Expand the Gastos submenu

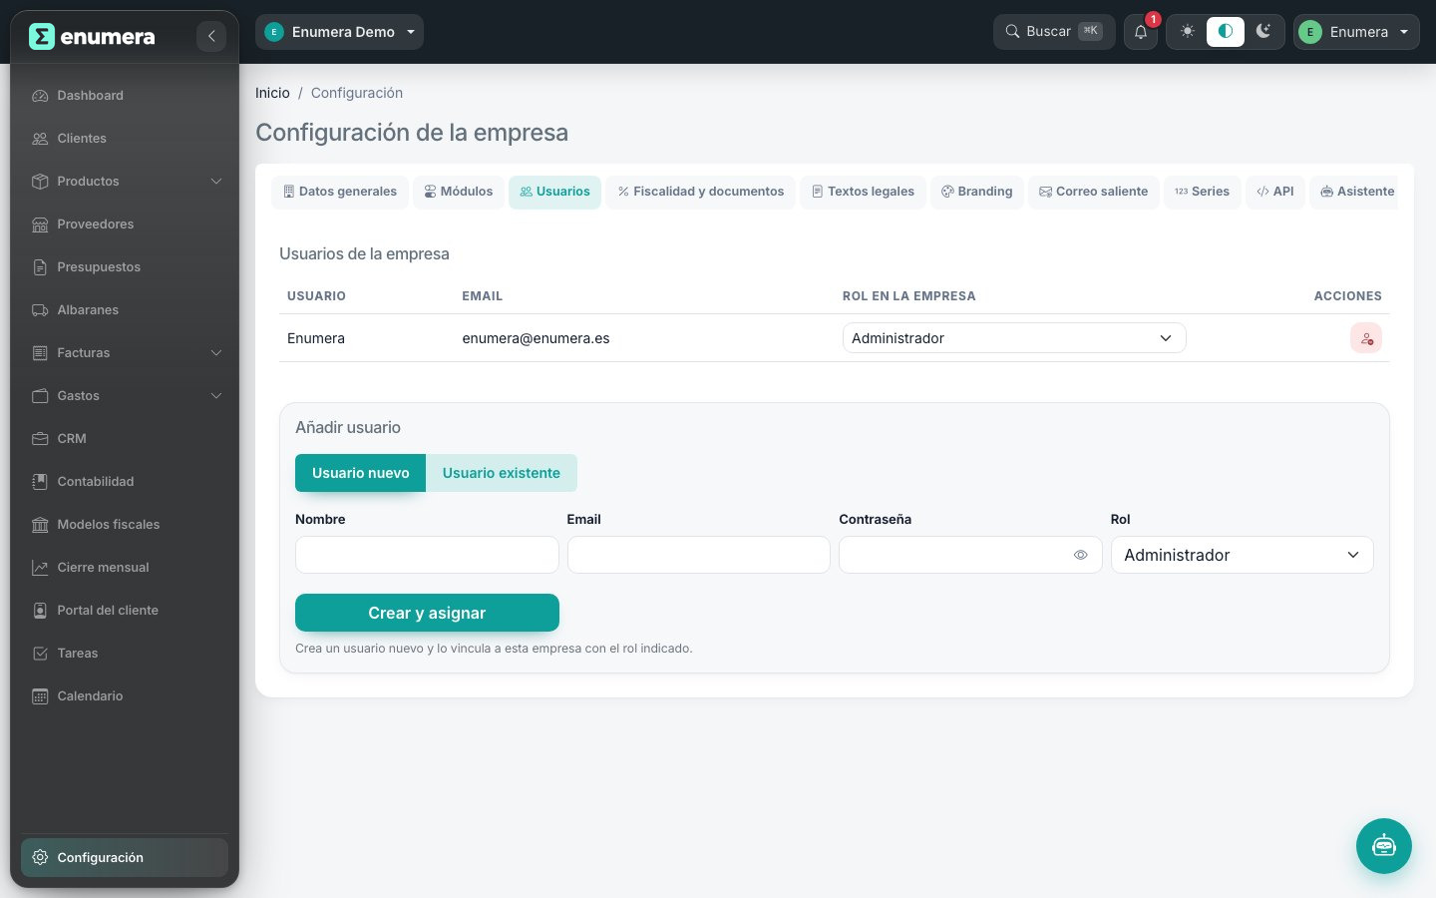(125, 396)
